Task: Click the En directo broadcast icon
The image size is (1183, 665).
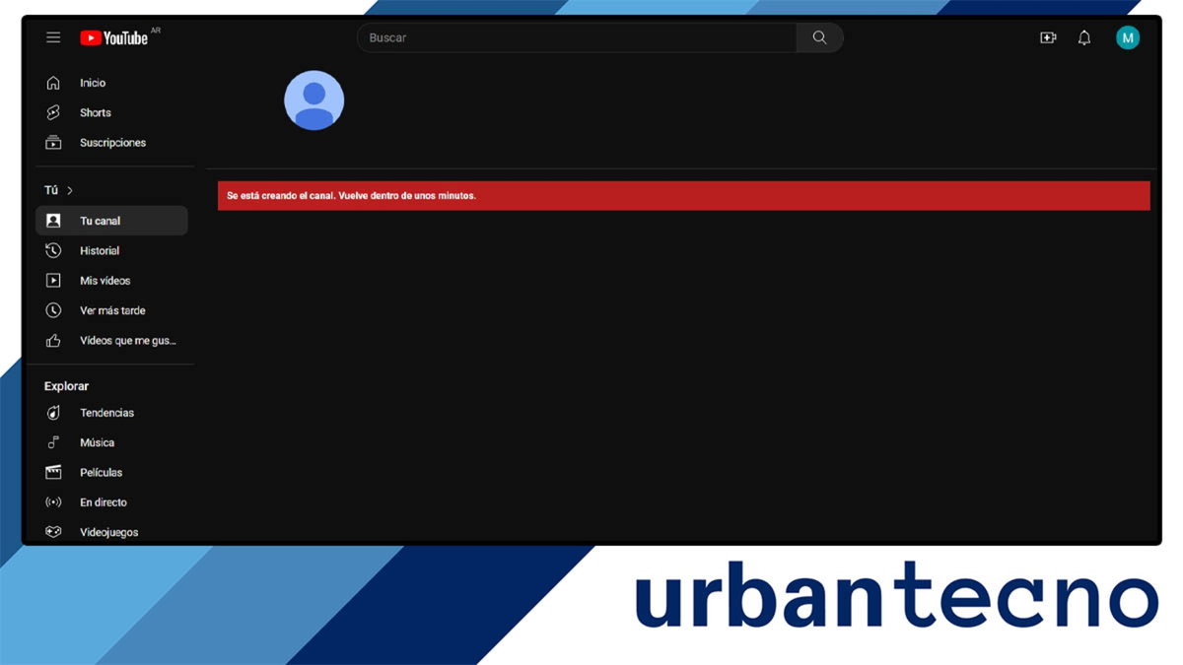Action: [x=53, y=502]
